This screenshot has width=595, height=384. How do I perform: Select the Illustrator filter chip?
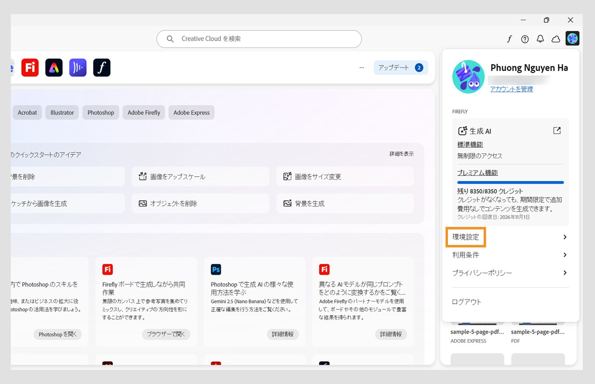pos(62,113)
